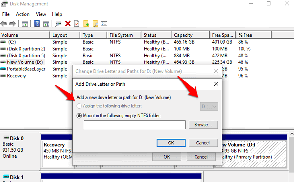Sort by the Capacity column header
The height and width of the screenshot is (182, 294).
pos(190,35)
